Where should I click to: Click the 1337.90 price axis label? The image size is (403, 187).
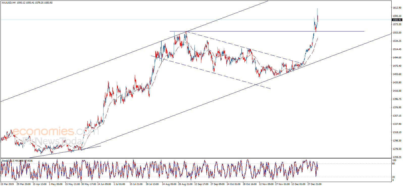click(397, 124)
